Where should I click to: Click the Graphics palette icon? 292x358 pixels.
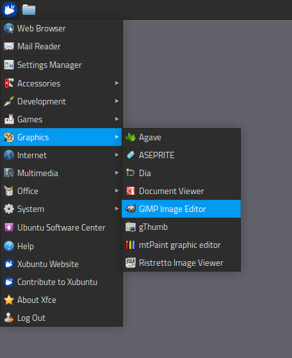(x=9, y=137)
